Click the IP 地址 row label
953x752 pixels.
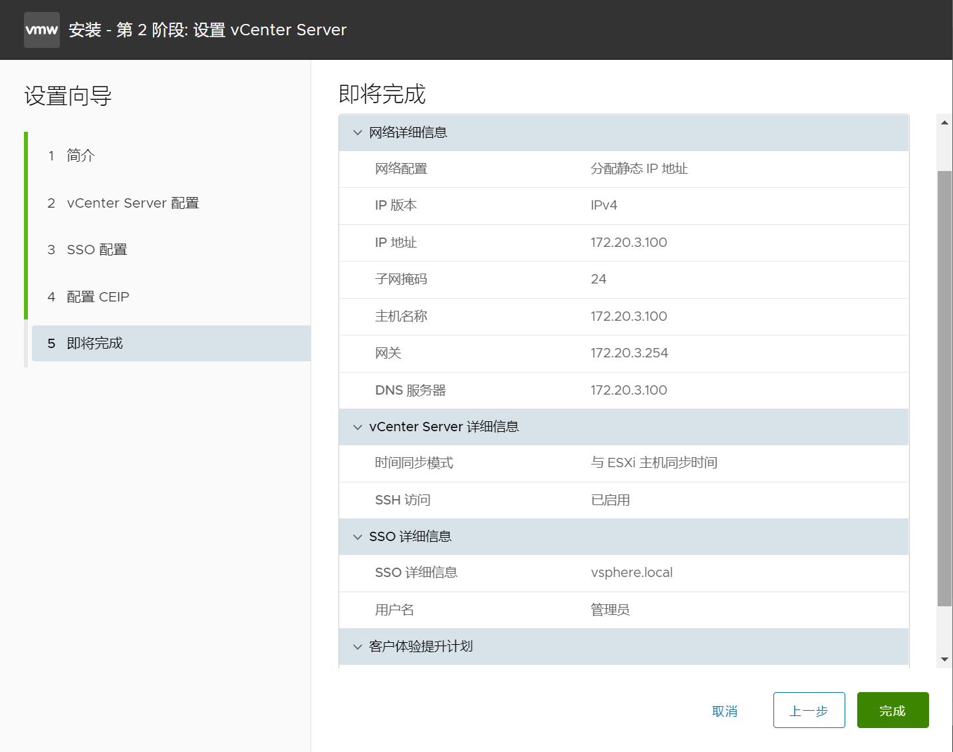(396, 242)
